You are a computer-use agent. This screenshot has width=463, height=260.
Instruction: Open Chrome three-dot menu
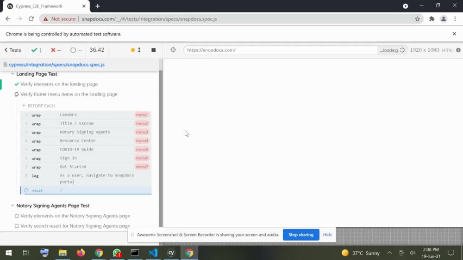pyautogui.click(x=455, y=19)
